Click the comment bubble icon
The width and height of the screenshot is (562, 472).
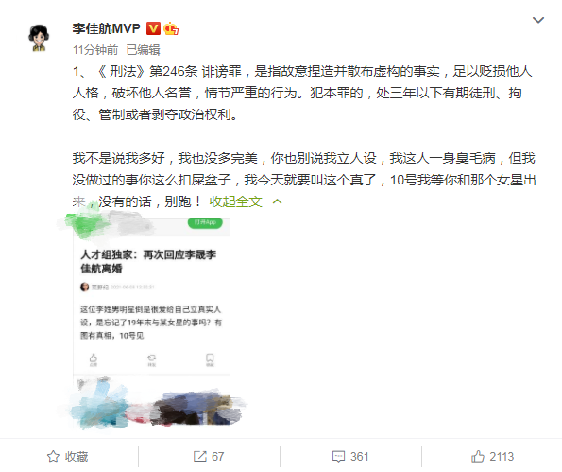point(338,457)
